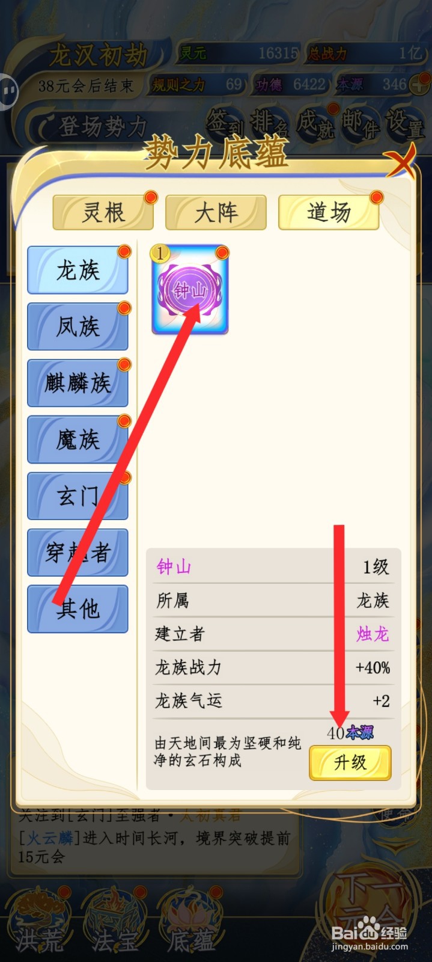This screenshot has height=962, width=432.
Task: Switch to the 道场 tab
Action: (x=329, y=212)
